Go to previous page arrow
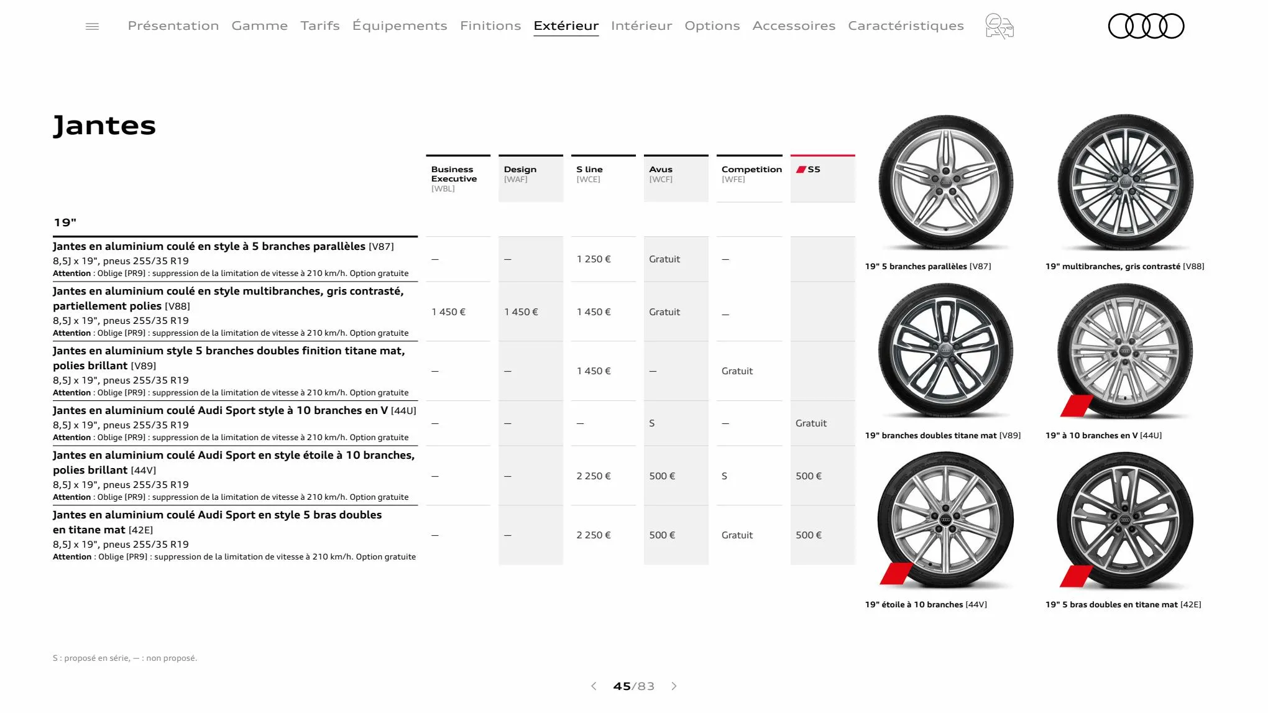Viewport: 1268px width, 713px height. [x=594, y=686]
